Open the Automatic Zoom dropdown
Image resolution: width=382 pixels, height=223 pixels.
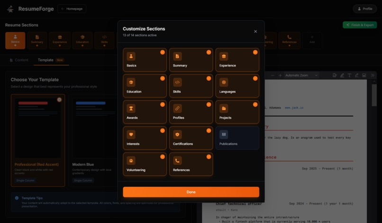(301, 75)
